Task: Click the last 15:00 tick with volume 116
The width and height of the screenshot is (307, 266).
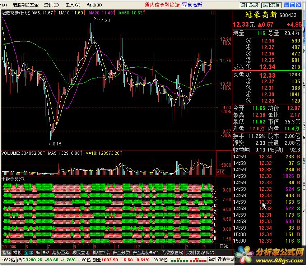Action: (267, 241)
